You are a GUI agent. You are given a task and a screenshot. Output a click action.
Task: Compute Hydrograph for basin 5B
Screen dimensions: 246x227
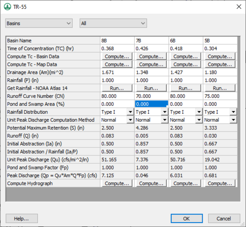(x=220, y=183)
